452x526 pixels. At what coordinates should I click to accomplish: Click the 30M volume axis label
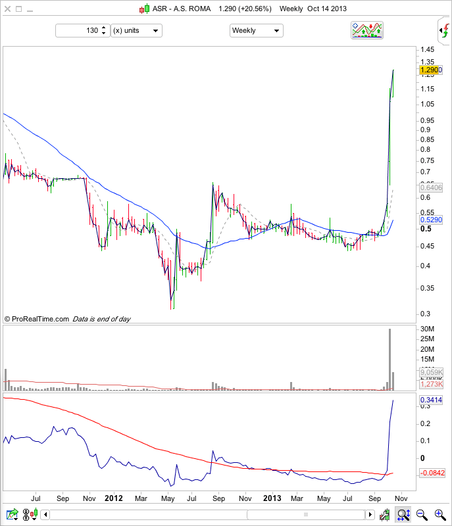[x=427, y=329]
